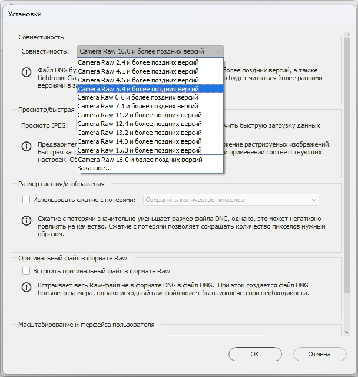Enable Использовать сжатие с потерями checkbox
Screen dimensions: 358x377
click(26, 200)
